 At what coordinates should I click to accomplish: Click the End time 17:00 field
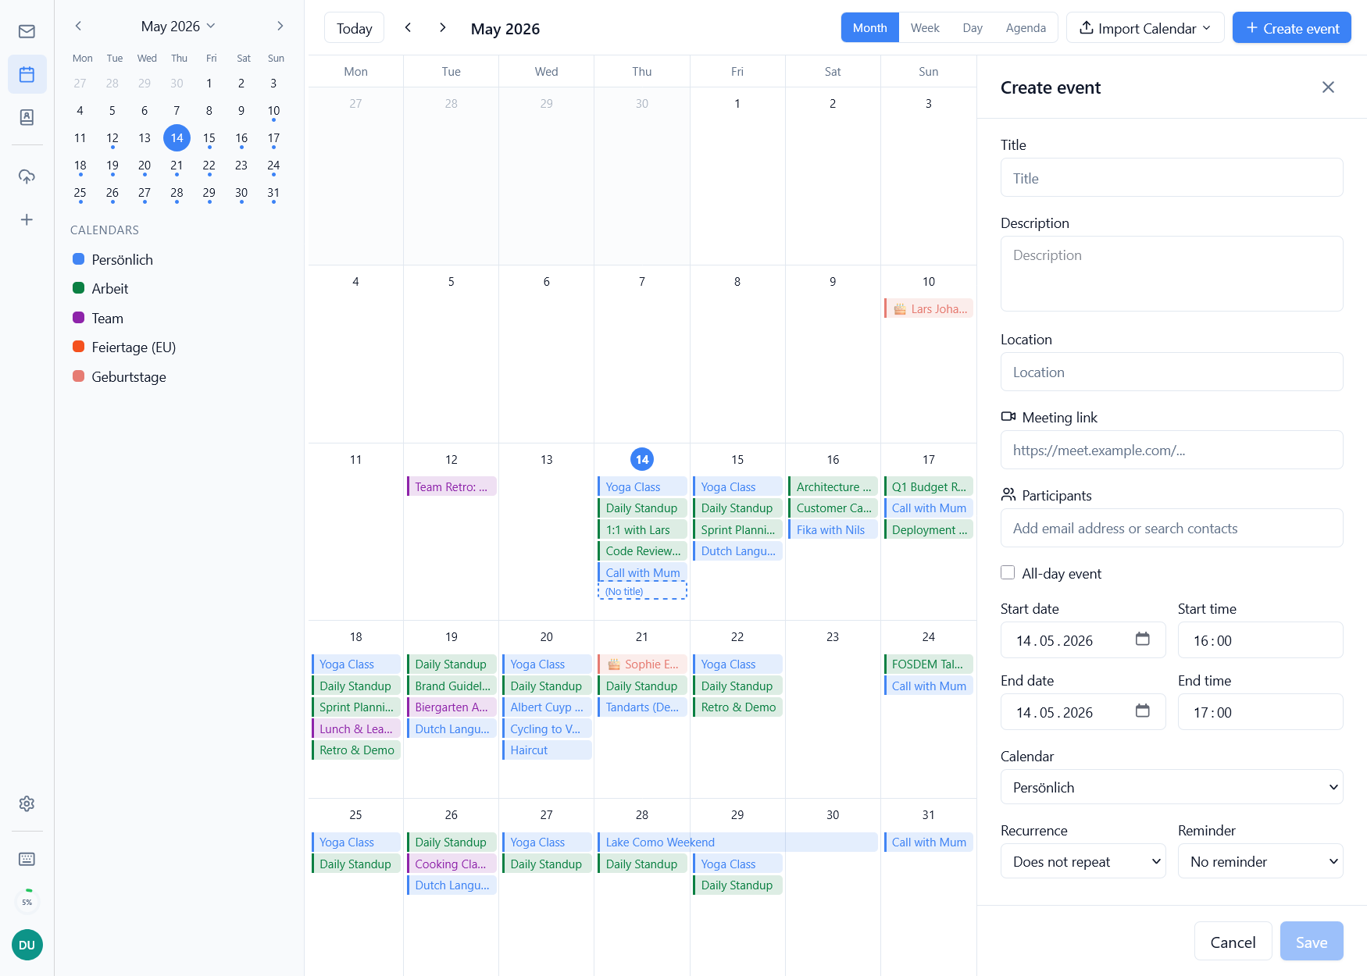(x=1260, y=712)
